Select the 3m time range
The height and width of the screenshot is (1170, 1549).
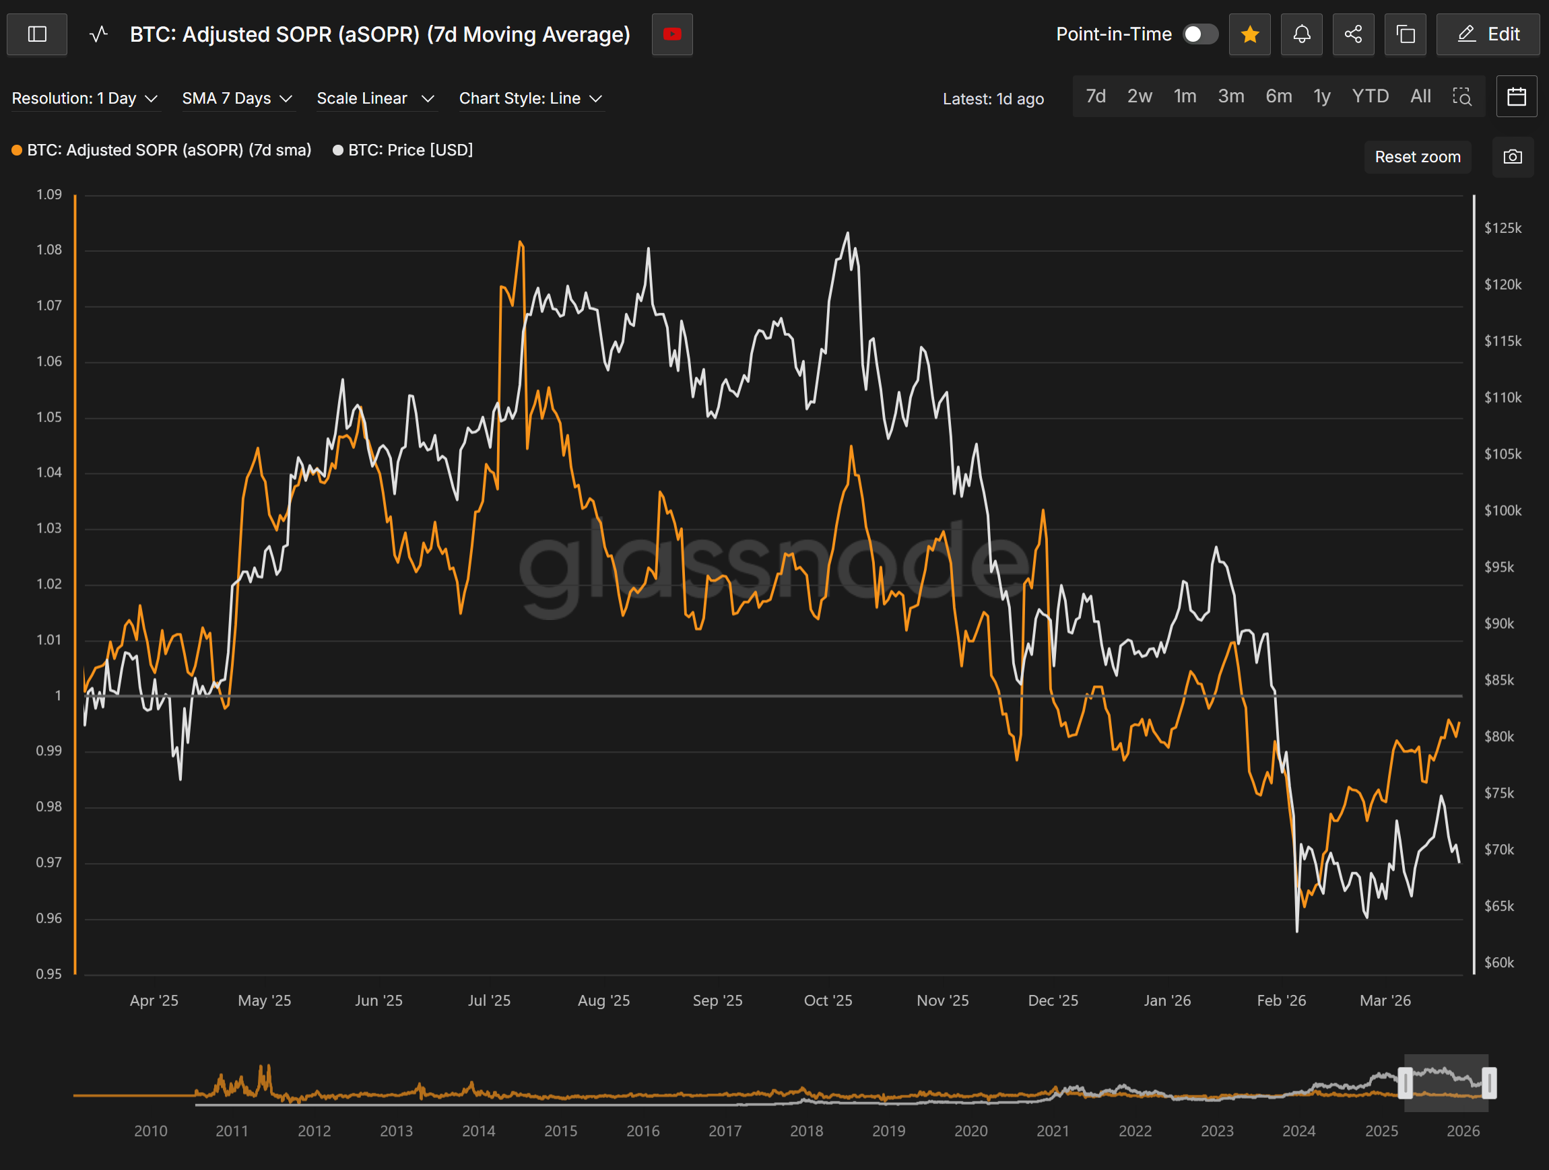[1230, 96]
